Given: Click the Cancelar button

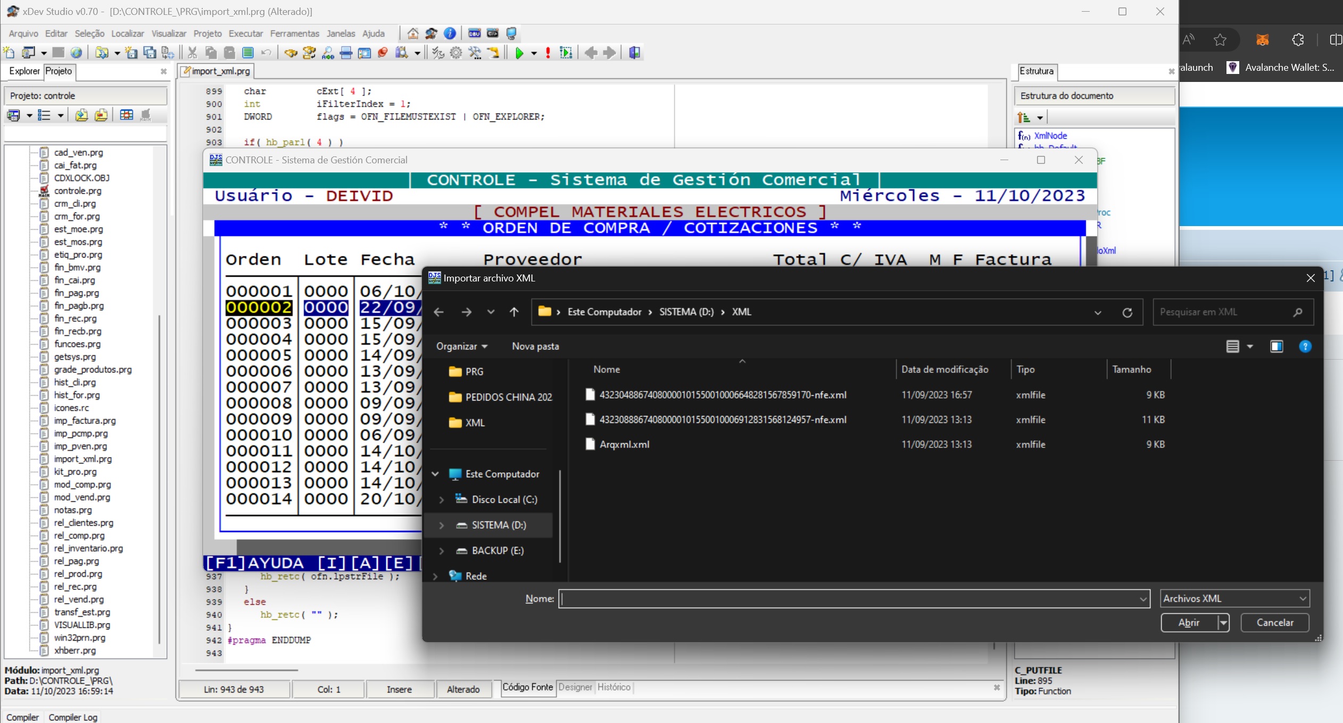Looking at the screenshot, I should [1274, 622].
